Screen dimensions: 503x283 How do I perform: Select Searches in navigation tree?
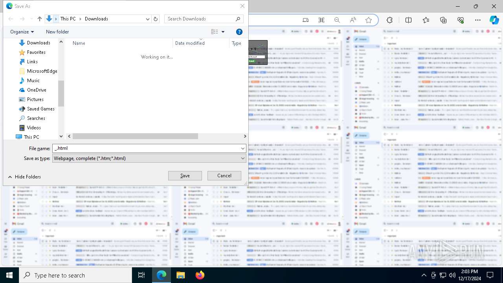click(36, 118)
